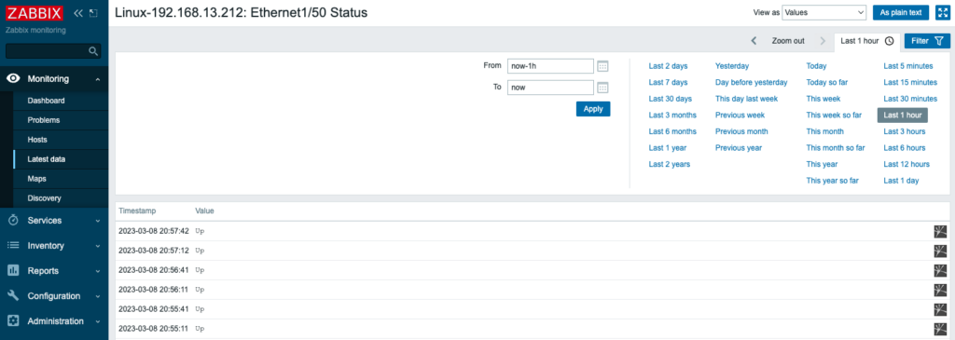Open graph icon for 20:56:41 row
The image size is (955, 340).
(x=940, y=270)
